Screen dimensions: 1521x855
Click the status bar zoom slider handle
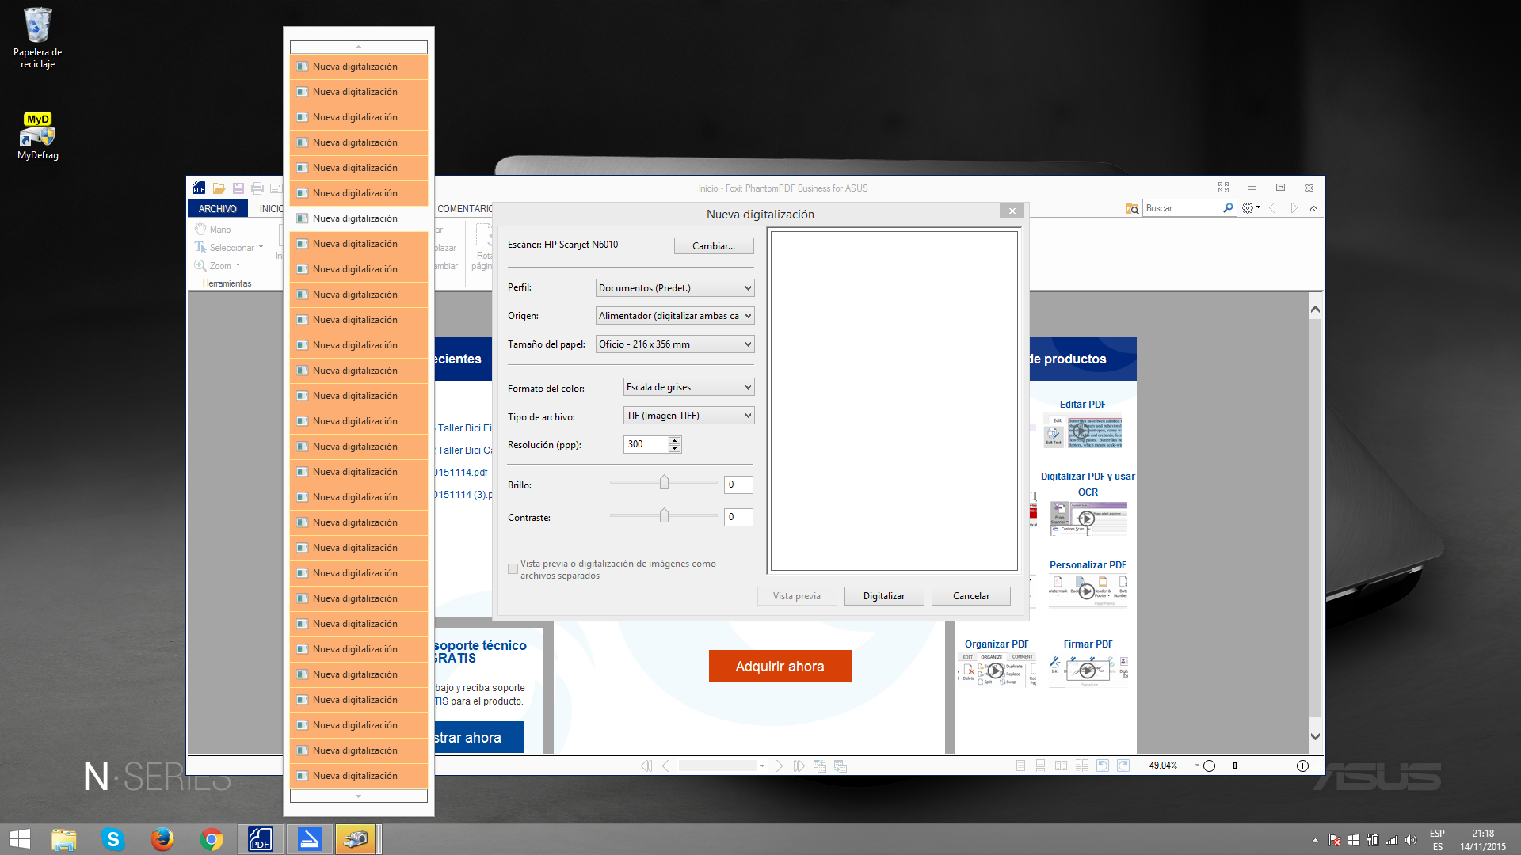(1234, 766)
